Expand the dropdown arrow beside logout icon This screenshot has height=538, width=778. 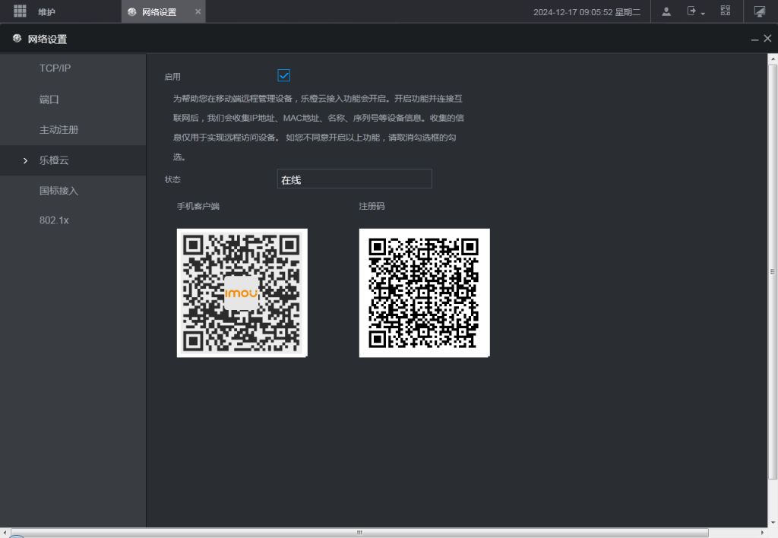703,14
